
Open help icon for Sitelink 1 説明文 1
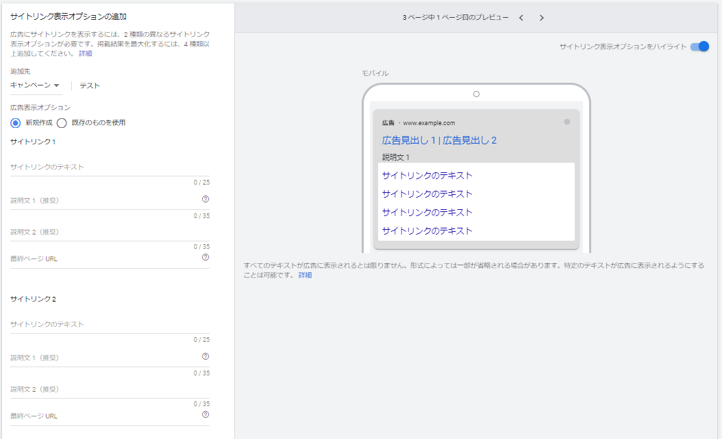206,199
